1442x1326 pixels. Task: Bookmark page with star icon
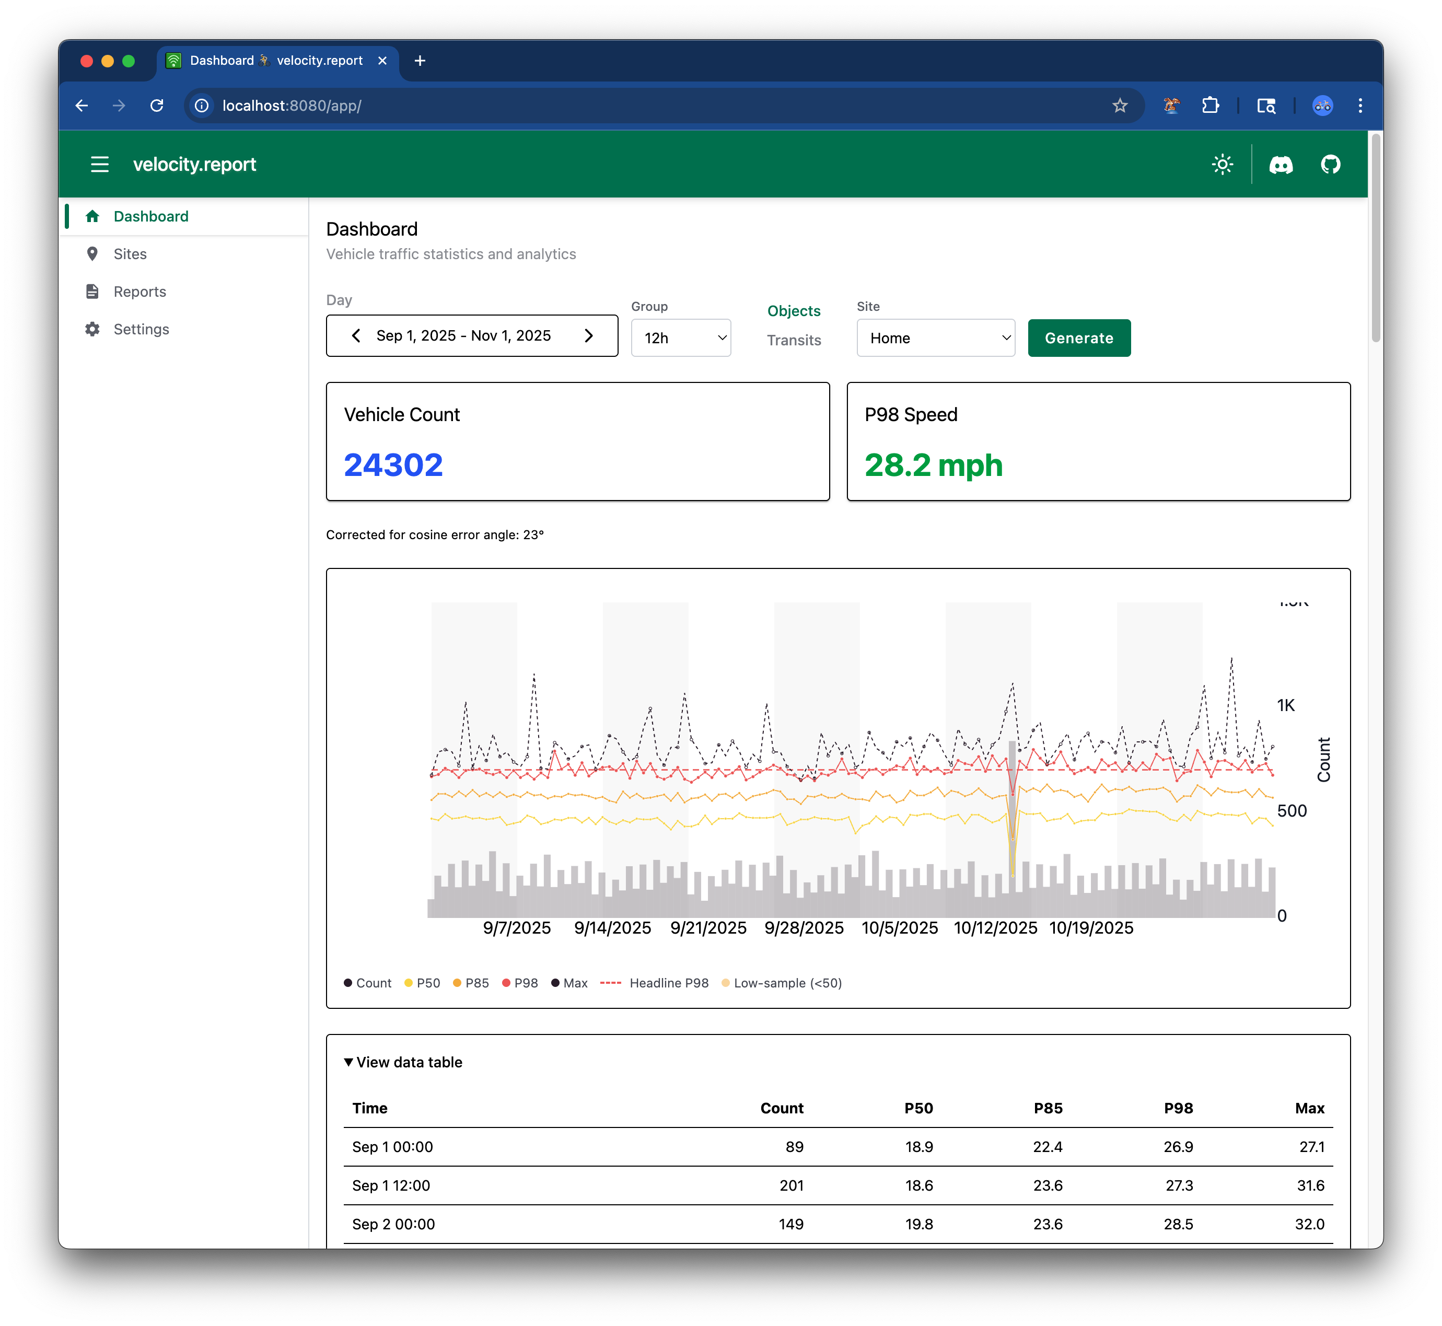[x=1119, y=106]
